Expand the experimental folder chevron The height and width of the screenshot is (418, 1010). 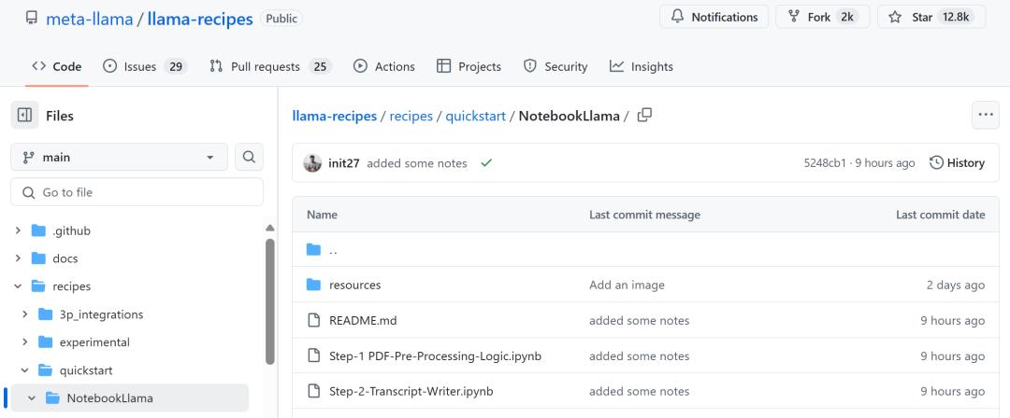[x=24, y=342]
